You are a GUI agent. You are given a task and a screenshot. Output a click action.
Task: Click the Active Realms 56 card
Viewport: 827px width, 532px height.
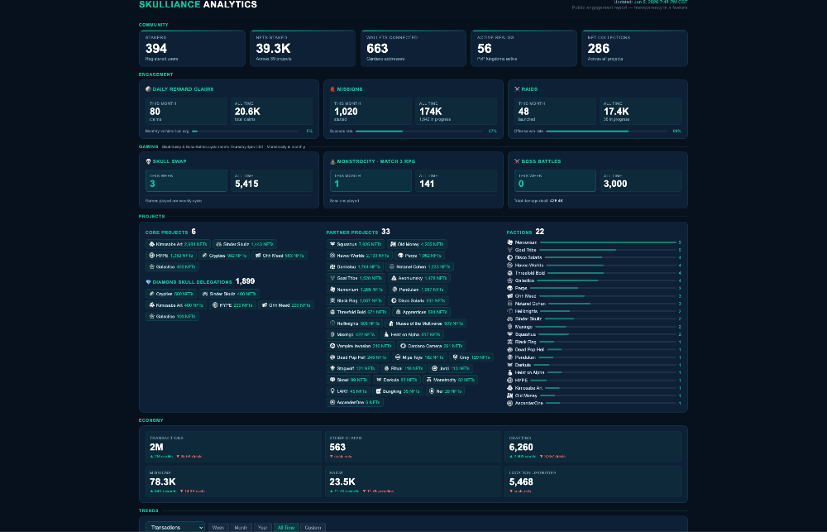pyautogui.click(x=523, y=48)
